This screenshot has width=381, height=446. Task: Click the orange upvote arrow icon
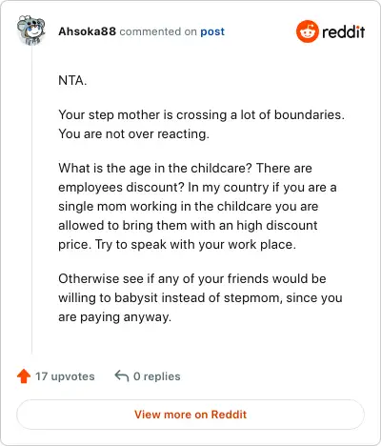pos(24,376)
